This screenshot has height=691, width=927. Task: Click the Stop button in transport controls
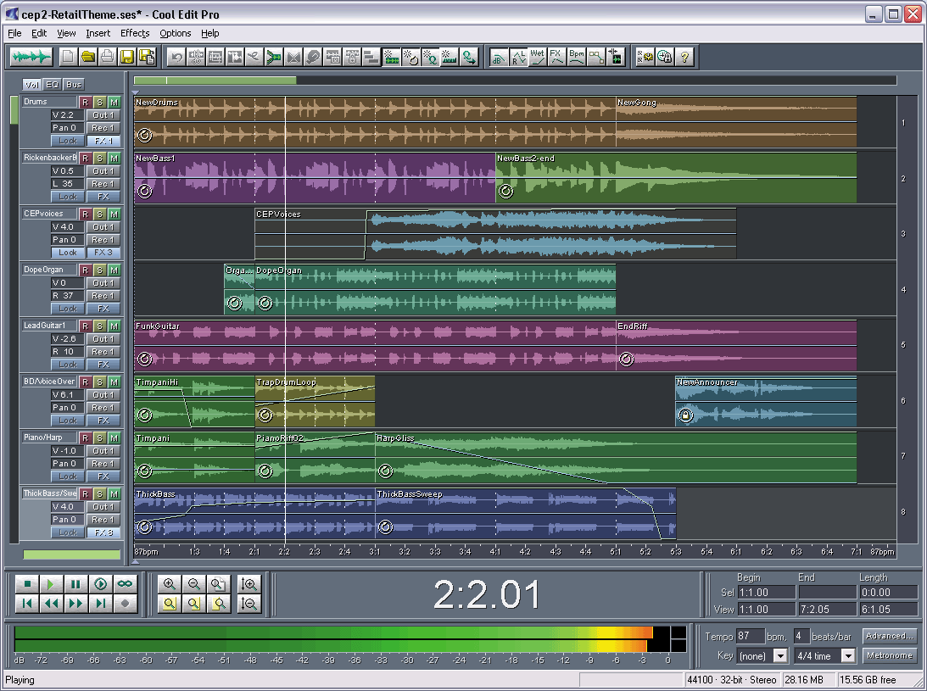[x=27, y=584]
